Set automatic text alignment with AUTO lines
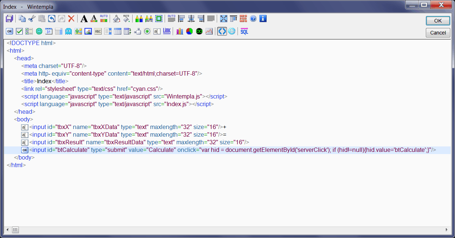 [172, 19]
